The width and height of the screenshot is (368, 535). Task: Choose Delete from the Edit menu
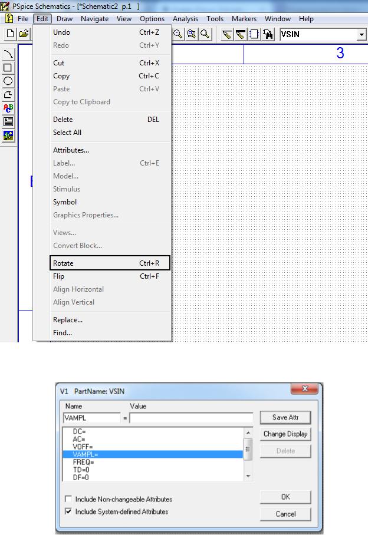pyautogui.click(x=110, y=120)
